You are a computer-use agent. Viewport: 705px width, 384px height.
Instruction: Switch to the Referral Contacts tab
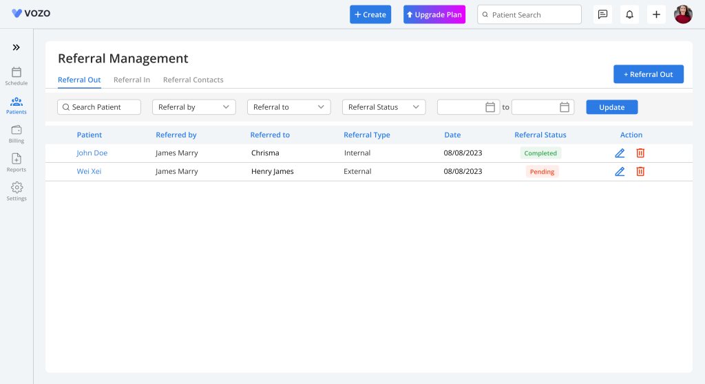pyautogui.click(x=193, y=80)
